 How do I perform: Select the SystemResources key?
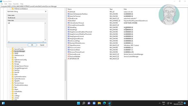coord(20,79)
